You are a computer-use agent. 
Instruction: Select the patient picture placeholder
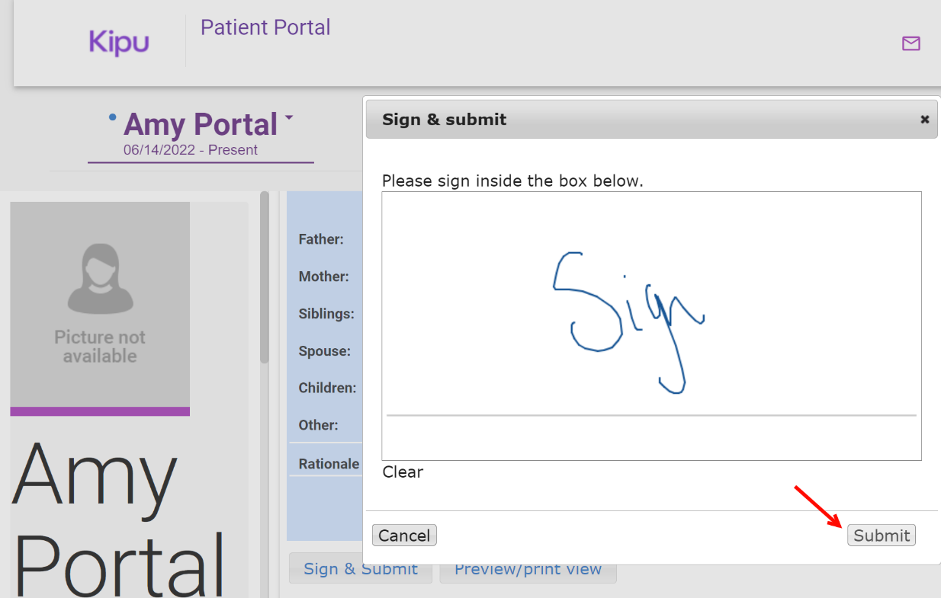[x=100, y=305]
